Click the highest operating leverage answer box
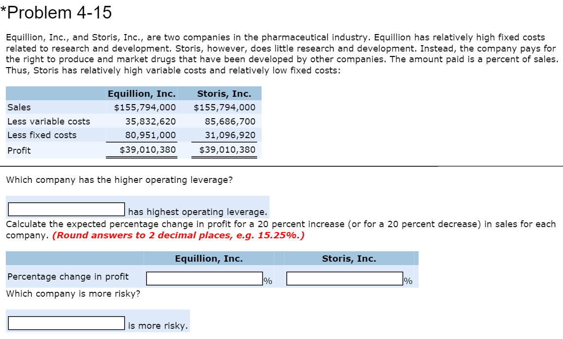The width and height of the screenshot is (563, 339). coord(66,209)
